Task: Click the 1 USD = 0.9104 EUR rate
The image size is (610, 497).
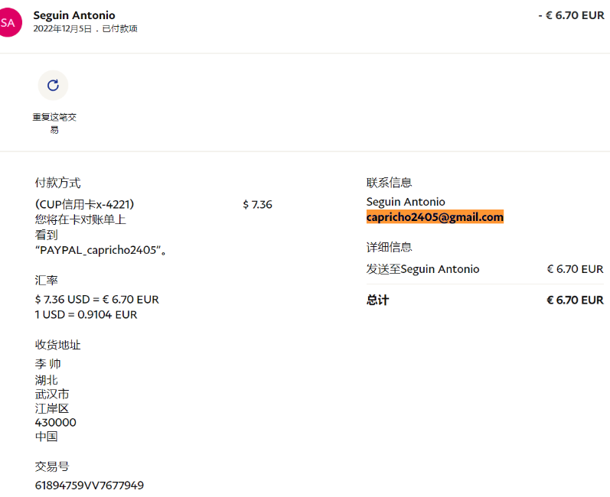Action: pyautogui.click(x=86, y=314)
